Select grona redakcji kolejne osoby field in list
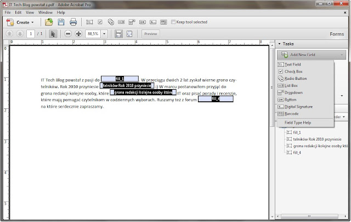The height and width of the screenshot is (222, 351). click(320, 146)
